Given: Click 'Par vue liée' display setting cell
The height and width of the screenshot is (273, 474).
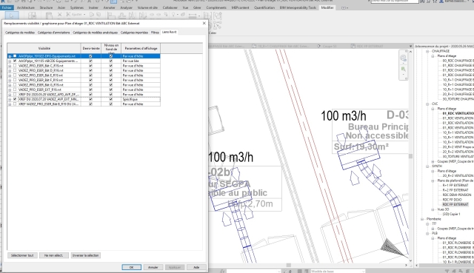Looking at the screenshot, I should (141, 61).
